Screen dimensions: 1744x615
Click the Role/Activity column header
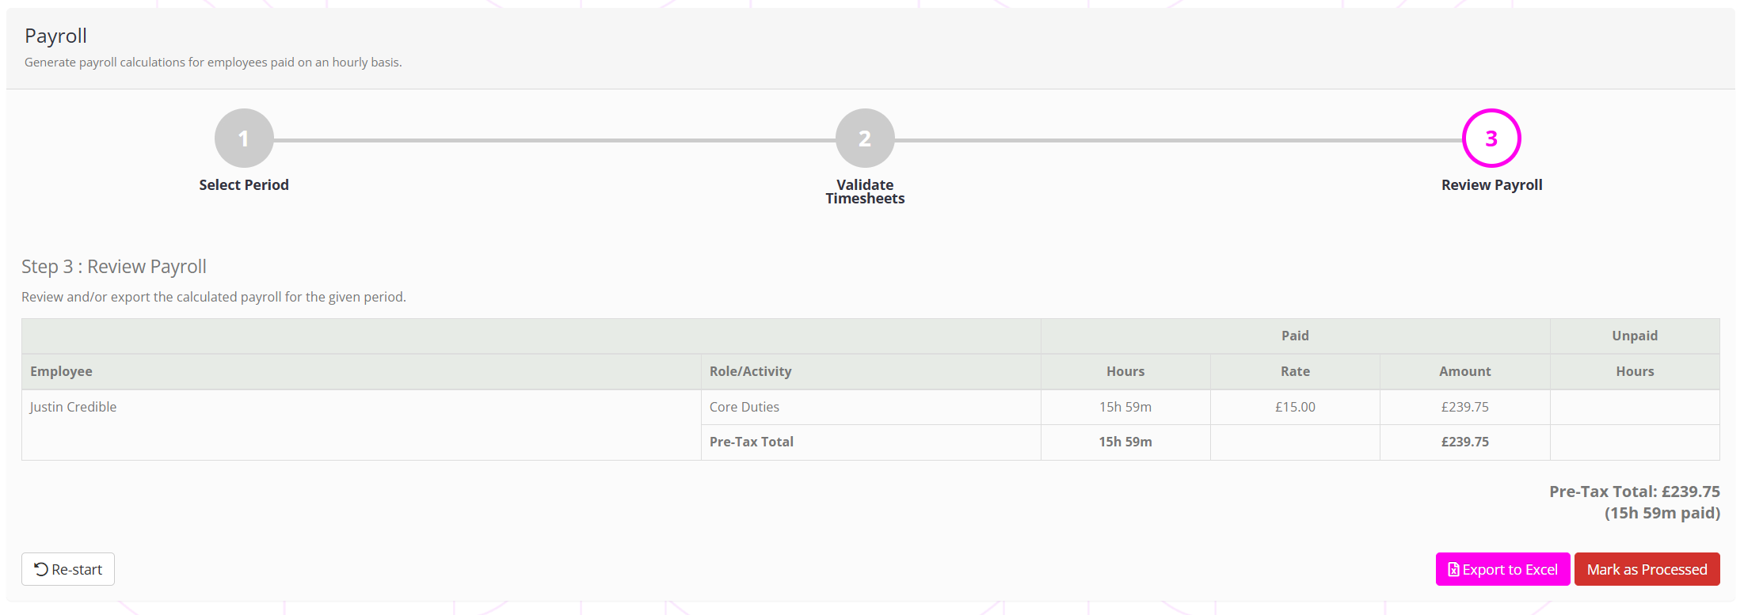click(x=750, y=371)
